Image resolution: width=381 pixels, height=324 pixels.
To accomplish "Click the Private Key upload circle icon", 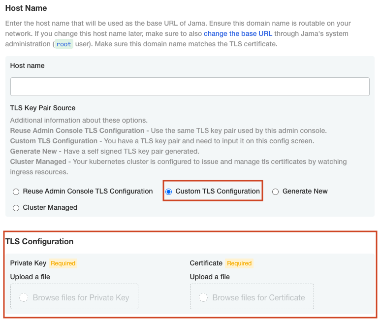I will (x=24, y=297).
